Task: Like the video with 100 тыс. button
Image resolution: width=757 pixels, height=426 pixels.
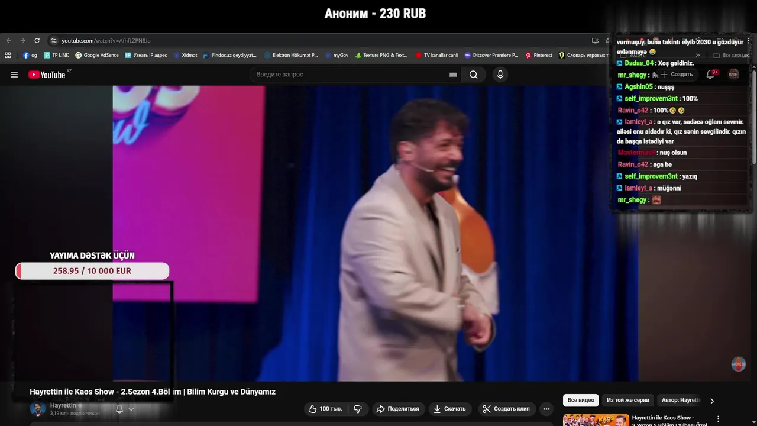Action: click(x=325, y=409)
